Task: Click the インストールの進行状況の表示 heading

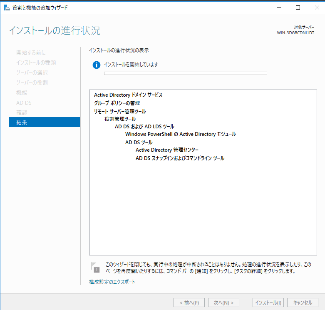Action: (119, 50)
